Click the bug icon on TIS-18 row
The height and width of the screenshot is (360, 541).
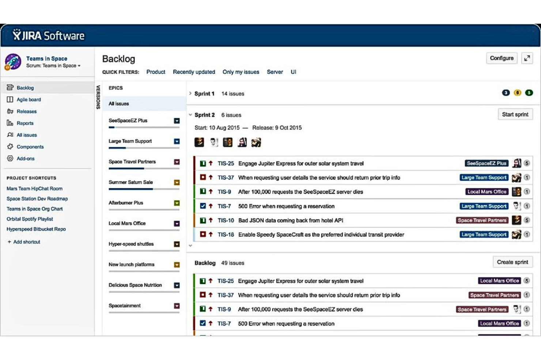pos(203,234)
